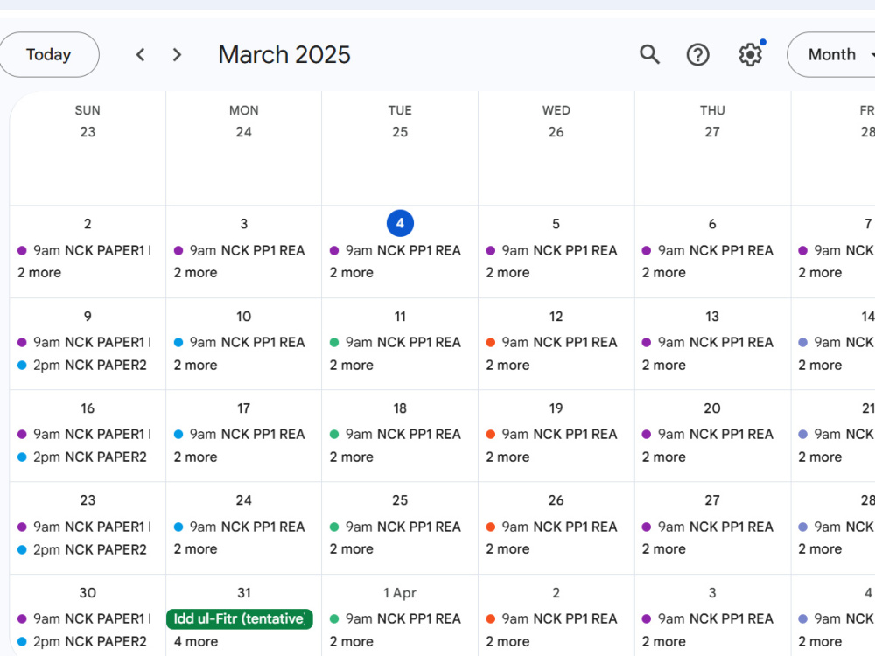
Task: Select the highlighted date 4 circle
Action: (400, 224)
